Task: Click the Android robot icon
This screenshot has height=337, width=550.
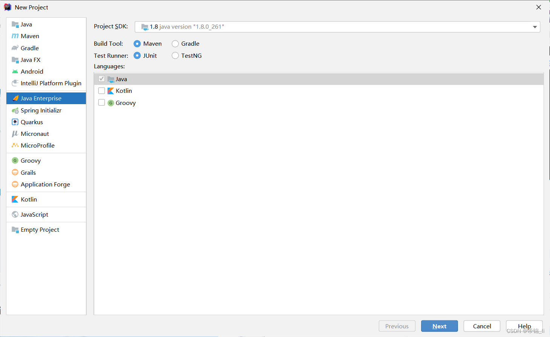Action: point(15,71)
